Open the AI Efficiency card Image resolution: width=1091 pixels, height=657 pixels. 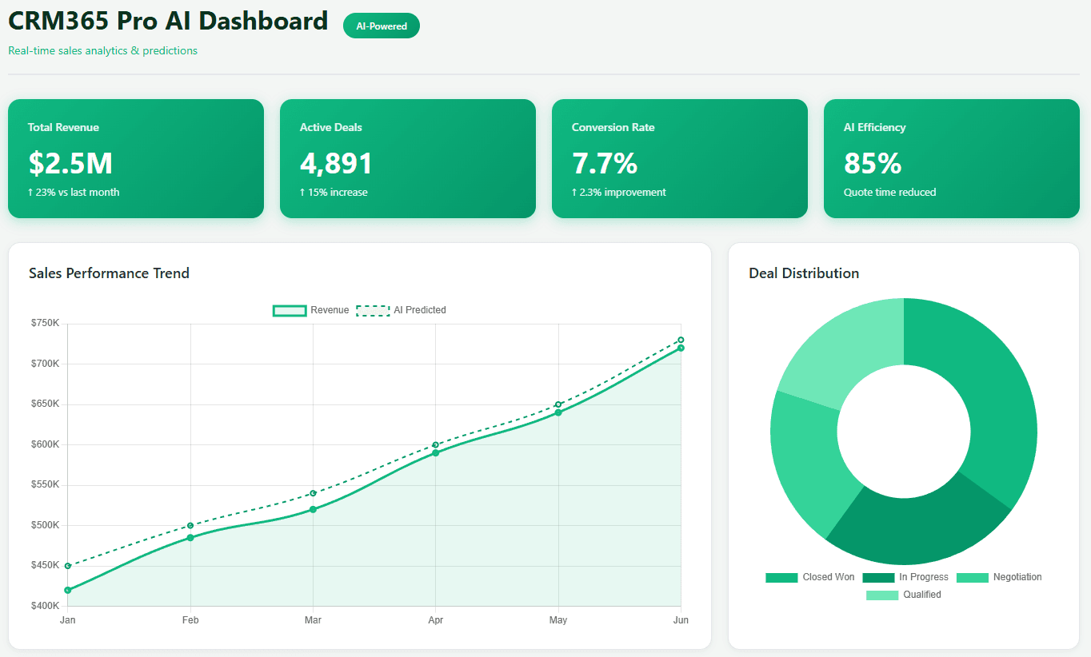pyautogui.click(x=952, y=158)
